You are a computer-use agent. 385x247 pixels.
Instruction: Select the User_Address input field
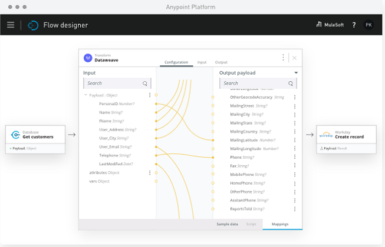coord(117,129)
